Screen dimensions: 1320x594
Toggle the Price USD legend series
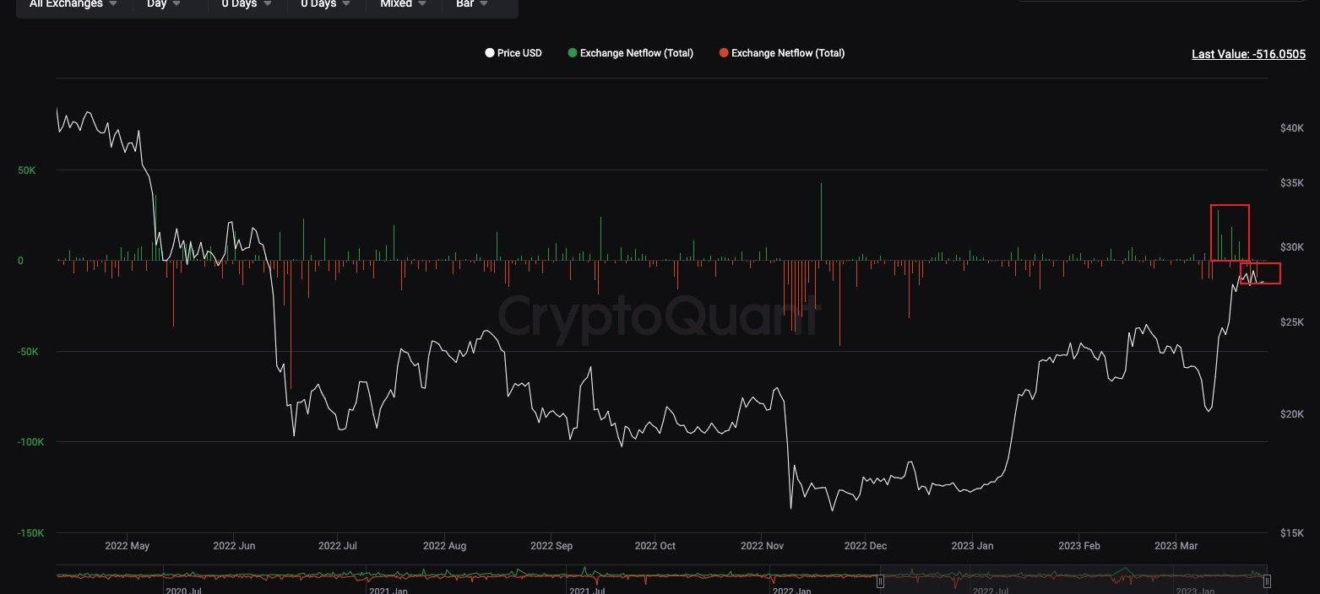click(513, 53)
